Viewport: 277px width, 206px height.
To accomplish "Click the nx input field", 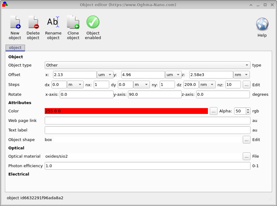I will point(101,84).
